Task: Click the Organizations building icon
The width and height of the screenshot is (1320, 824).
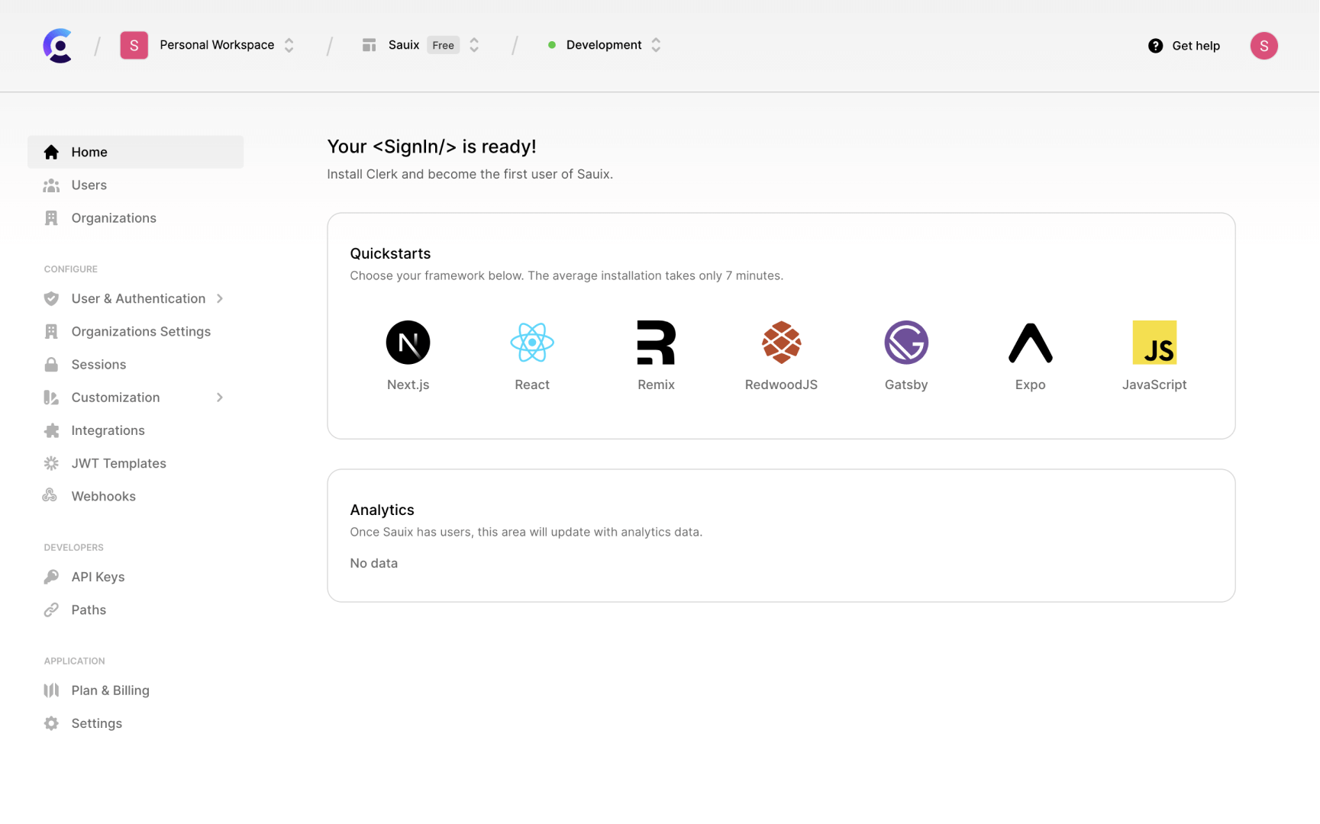Action: (51, 218)
